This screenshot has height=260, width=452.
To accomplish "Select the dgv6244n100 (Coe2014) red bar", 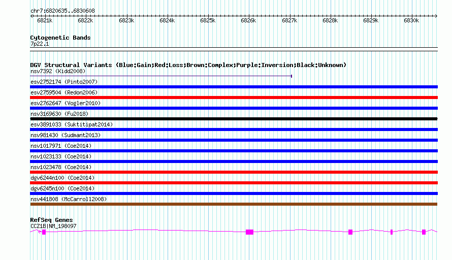I will point(234,183).
